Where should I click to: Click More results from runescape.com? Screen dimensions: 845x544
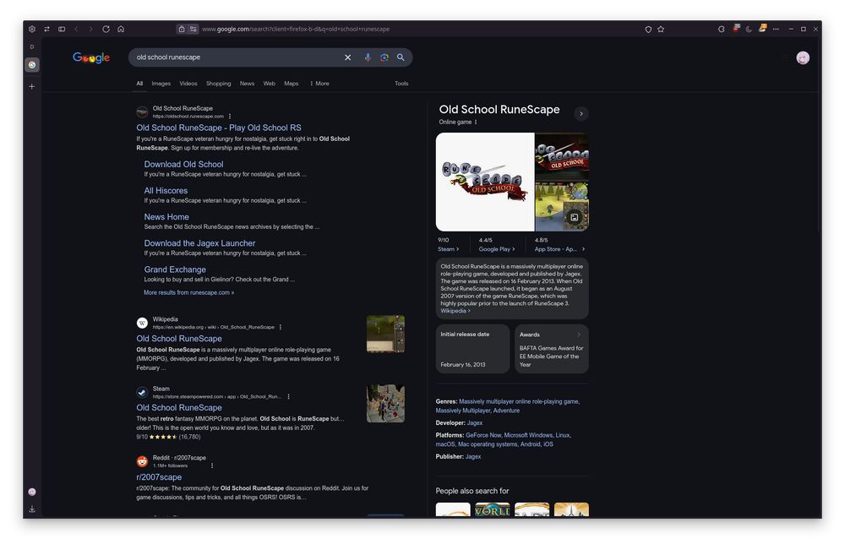point(188,292)
